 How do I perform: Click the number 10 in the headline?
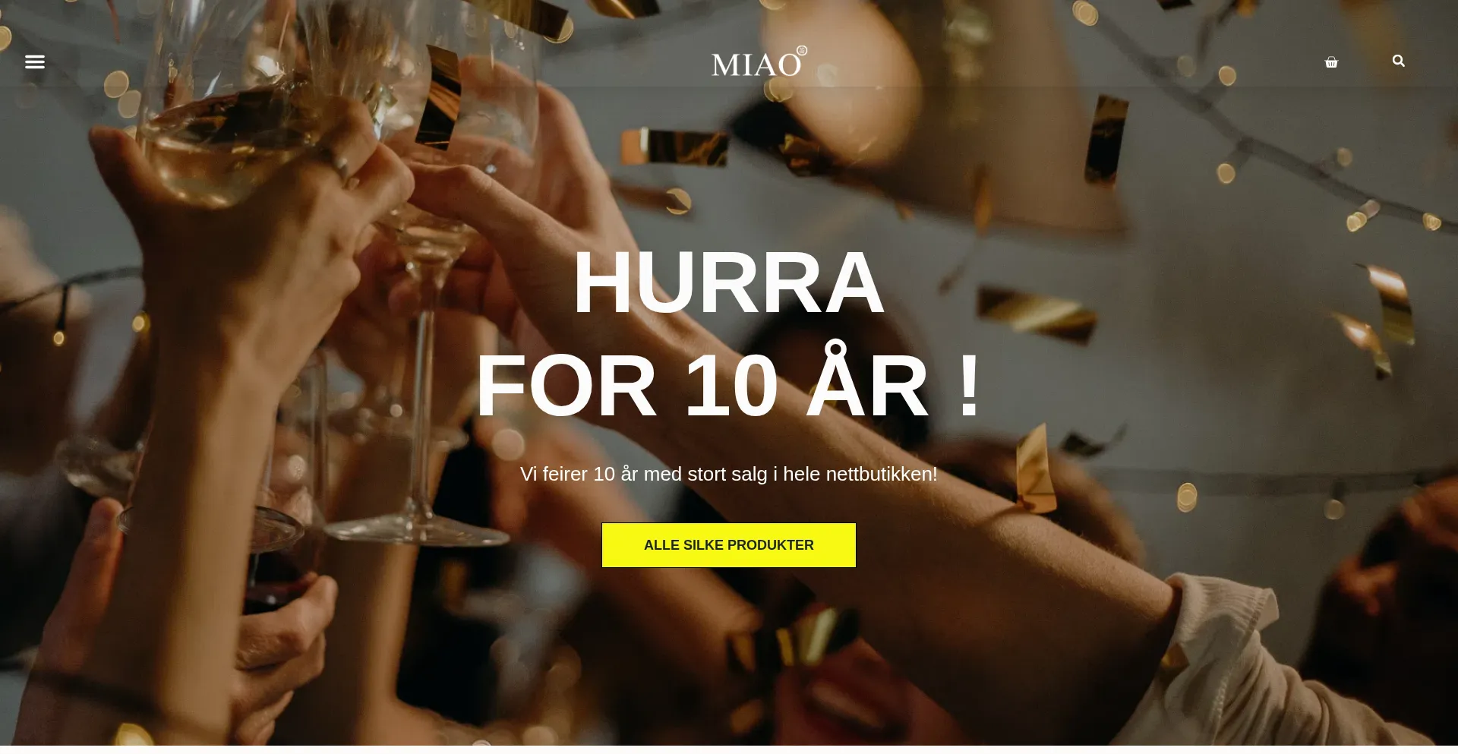[x=732, y=387]
